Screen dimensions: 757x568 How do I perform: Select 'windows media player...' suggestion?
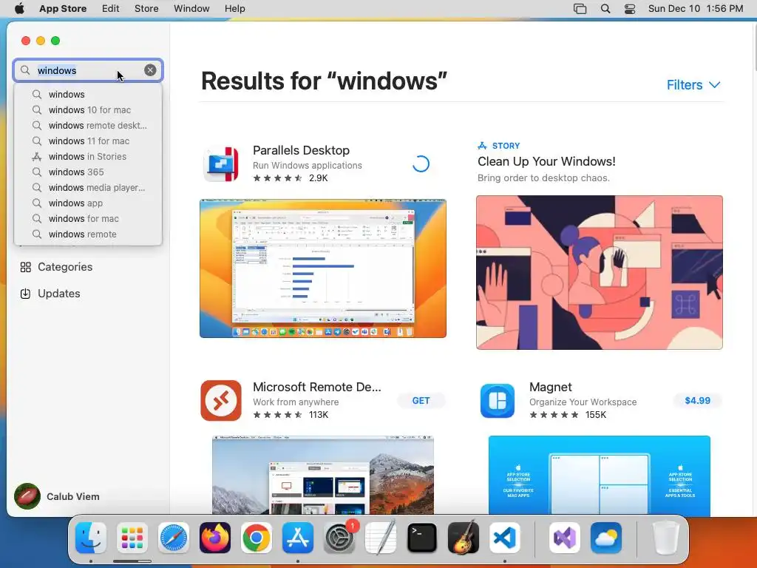[x=89, y=187]
